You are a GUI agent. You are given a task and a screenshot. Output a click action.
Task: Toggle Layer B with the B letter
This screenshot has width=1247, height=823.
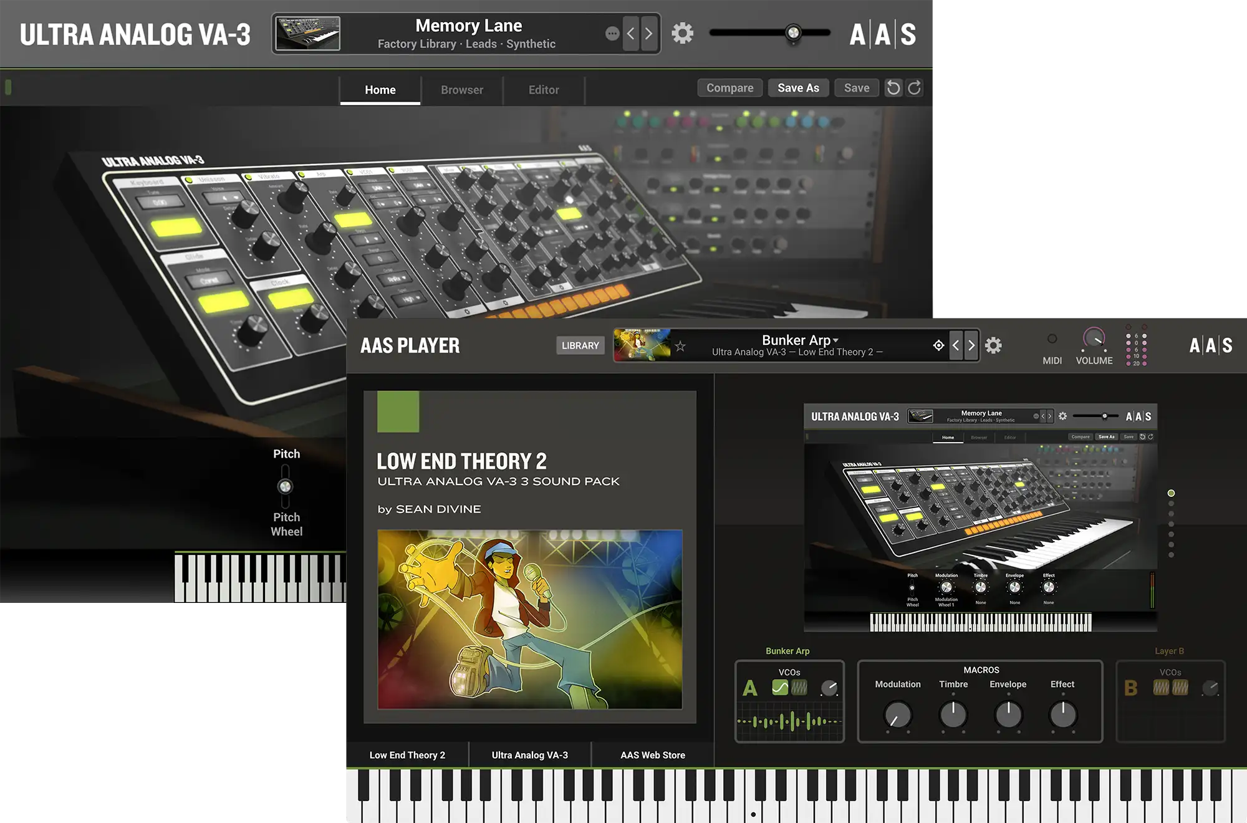point(1130,688)
